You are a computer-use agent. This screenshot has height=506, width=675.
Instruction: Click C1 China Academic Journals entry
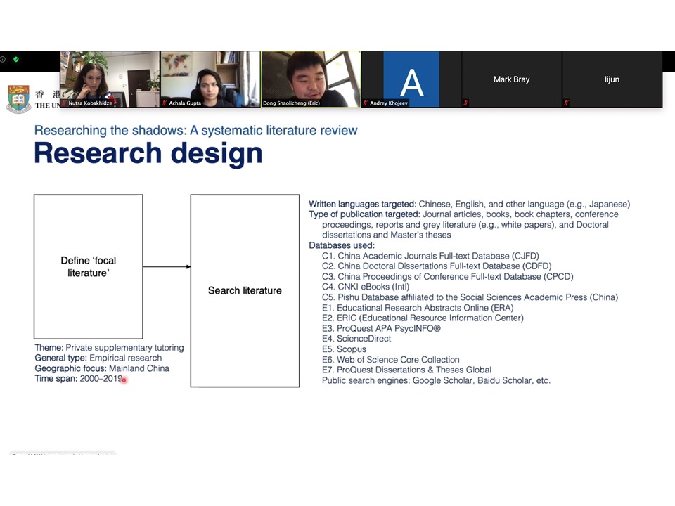tap(430, 256)
